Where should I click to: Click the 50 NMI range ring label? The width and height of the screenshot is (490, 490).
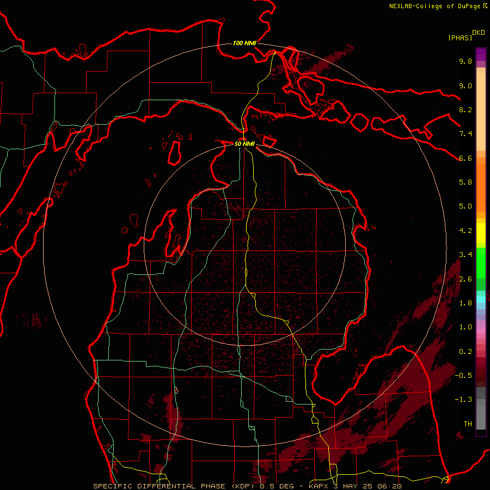[x=244, y=144]
